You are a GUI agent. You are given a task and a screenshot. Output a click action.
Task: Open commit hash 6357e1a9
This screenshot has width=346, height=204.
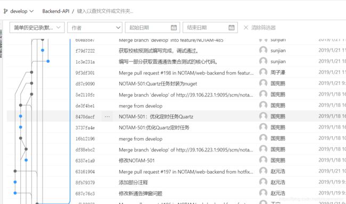tap(85, 160)
